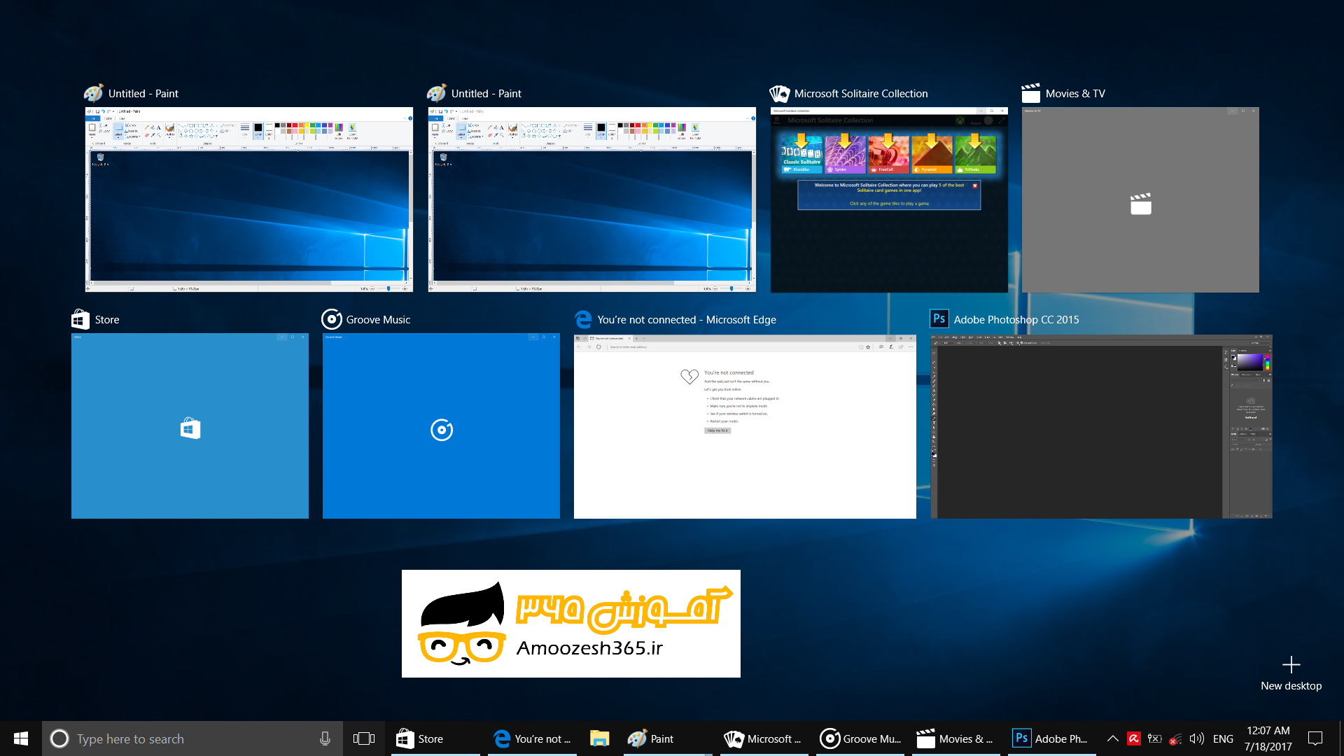
Task: Click the Adobe Photoshop taskbar button
Action: pyautogui.click(x=1052, y=738)
